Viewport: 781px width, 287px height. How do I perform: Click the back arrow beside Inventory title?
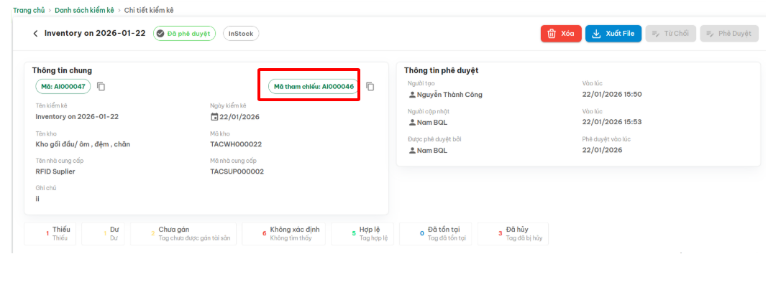tap(35, 34)
